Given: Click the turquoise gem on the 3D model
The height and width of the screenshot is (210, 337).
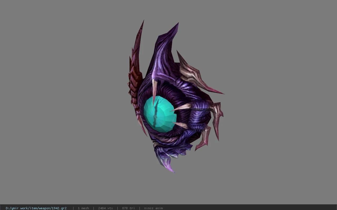Looking at the screenshot, I should (x=160, y=114).
